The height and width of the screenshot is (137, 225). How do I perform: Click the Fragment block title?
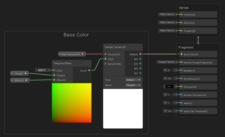coord(186,47)
